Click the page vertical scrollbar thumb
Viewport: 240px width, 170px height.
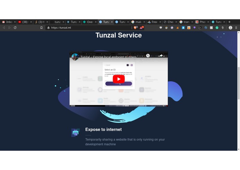pos(239,83)
